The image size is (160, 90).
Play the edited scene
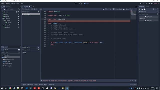tap(149, 4)
